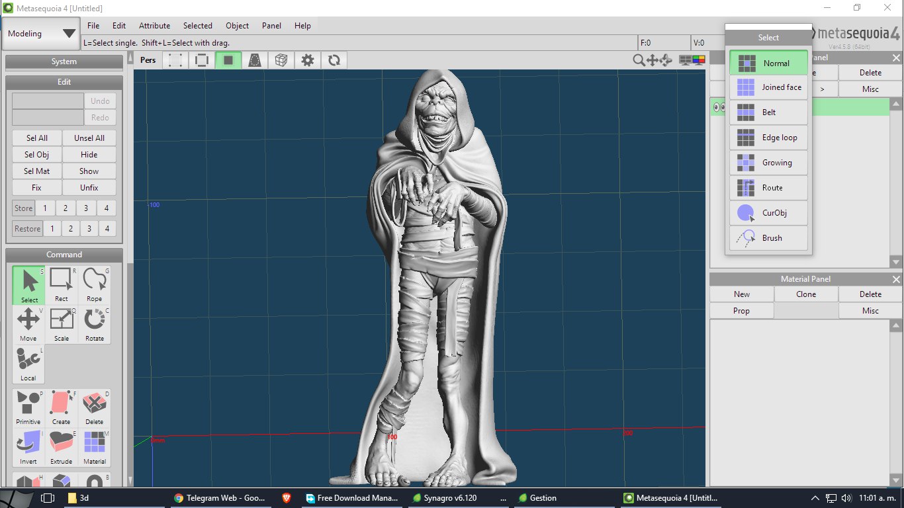
Task: Click the Sel All button
Action: [x=37, y=138]
